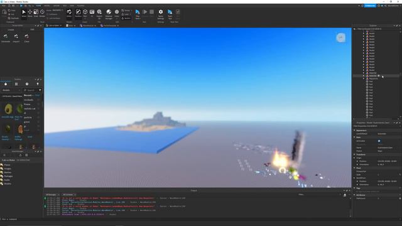
Task: Open the Toolbox from the ribbon
Action: [x=78, y=13]
